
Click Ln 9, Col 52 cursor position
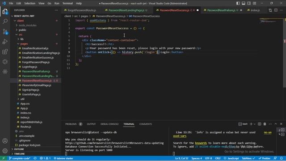181,158
